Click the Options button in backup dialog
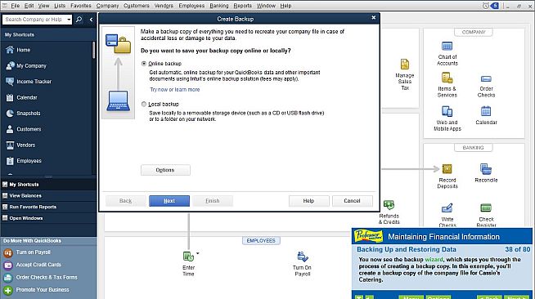The image size is (535, 299). click(x=165, y=170)
